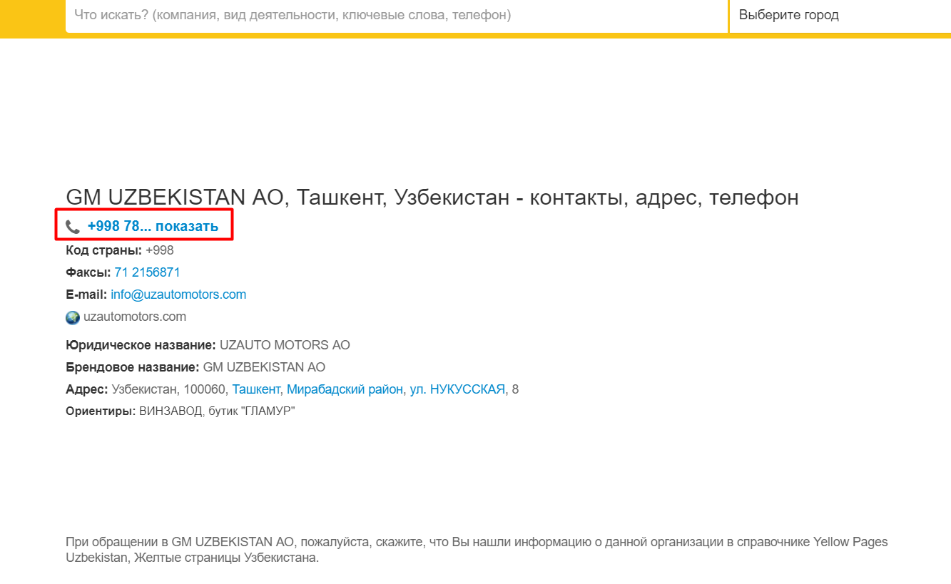Open the Мирабадский район link
The image size is (951, 584).
pos(345,389)
